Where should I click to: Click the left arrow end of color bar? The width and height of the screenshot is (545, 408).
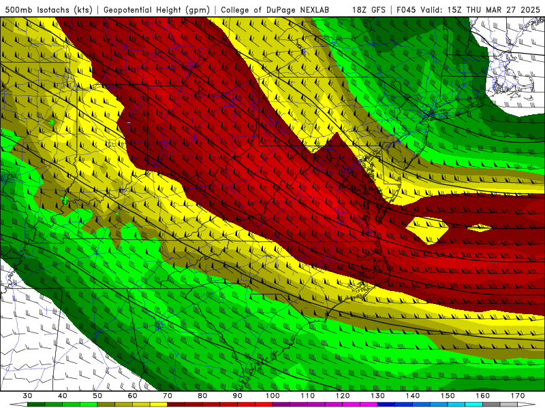coord(18,405)
